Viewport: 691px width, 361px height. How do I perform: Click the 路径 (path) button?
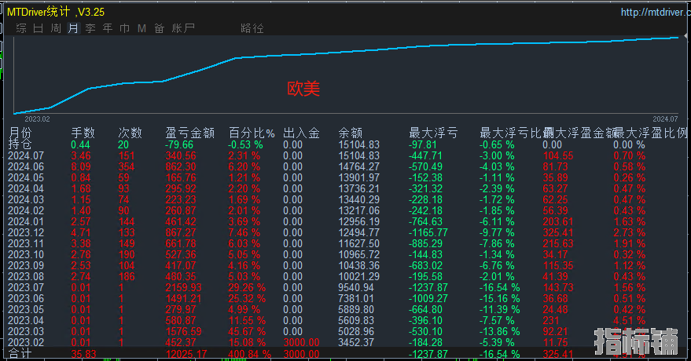coord(252,28)
